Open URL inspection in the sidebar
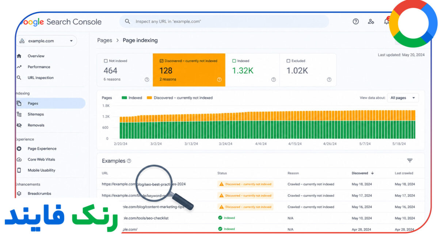This screenshot has height=241, width=442. (41, 78)
